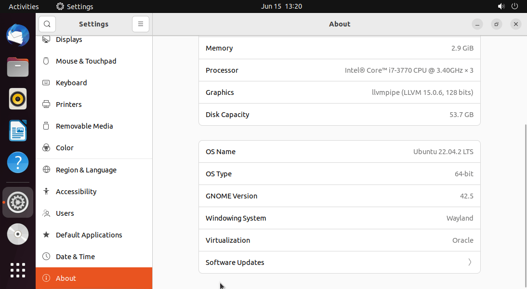This screenshot has width=527, height=289.
Task: Click the Removable Media icon
Action: coord(46,126)
